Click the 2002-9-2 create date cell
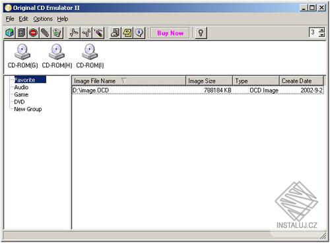This screenshot has height=243, width=330. (312, 90)
